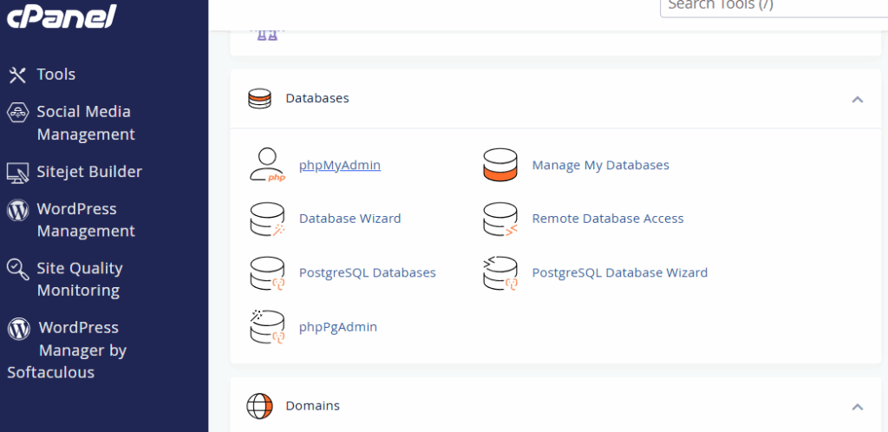Open the Manage My Databases link

click(x=601, y=165)
